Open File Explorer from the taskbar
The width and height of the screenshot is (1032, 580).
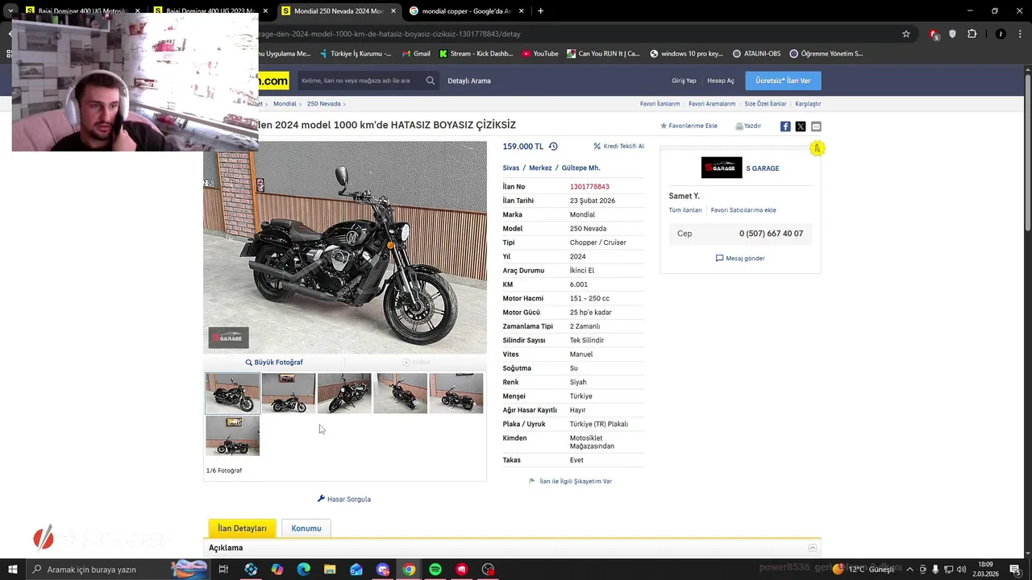tap(330, 570)
